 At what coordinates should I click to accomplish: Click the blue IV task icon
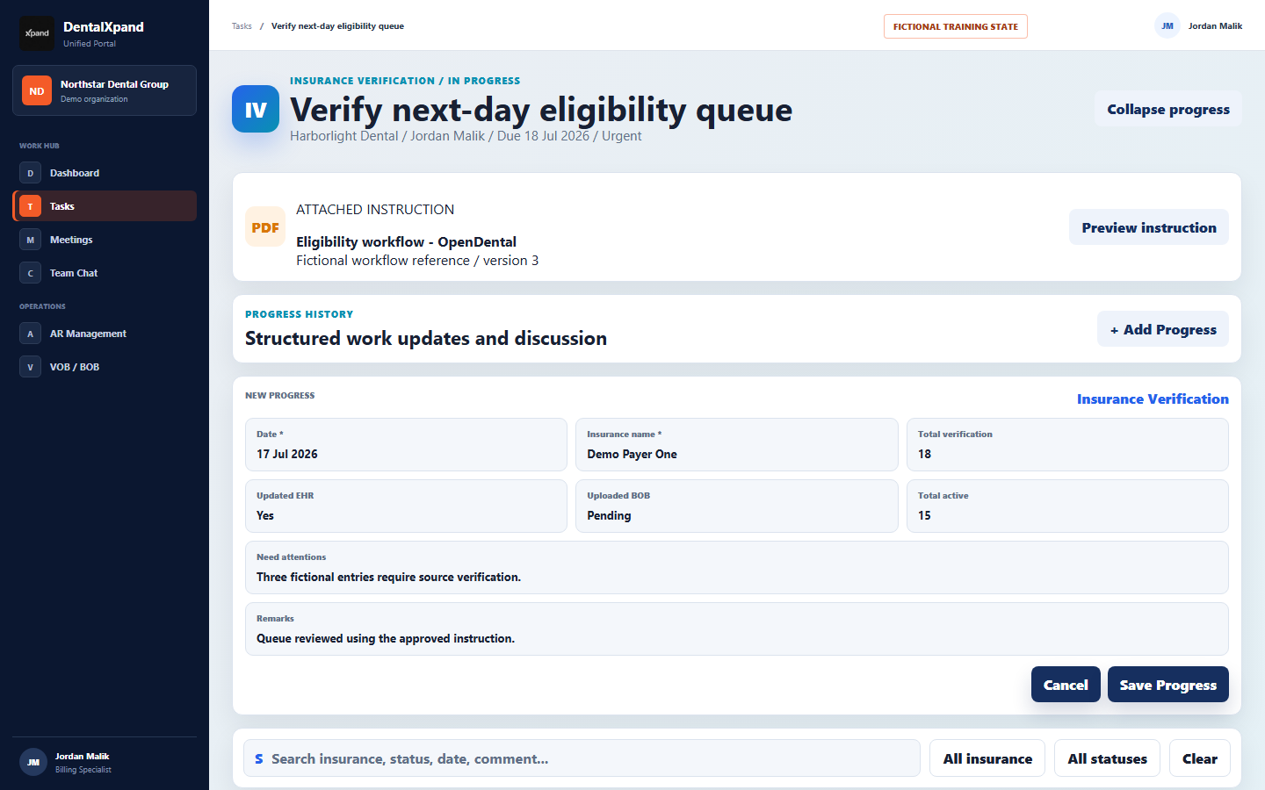pyautogui.click(x=256, y=109)
